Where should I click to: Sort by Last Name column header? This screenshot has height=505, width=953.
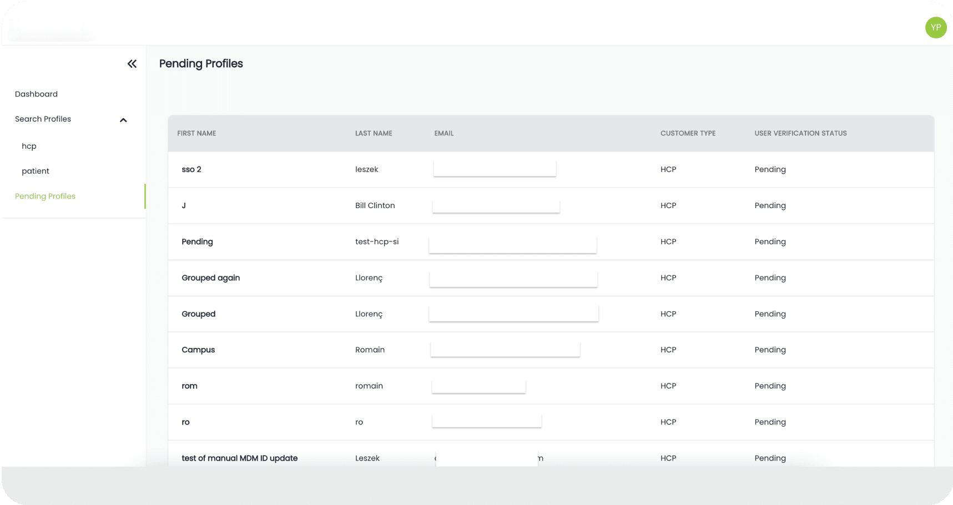374,133
